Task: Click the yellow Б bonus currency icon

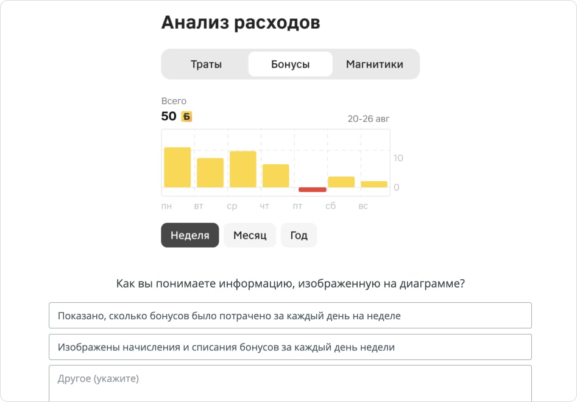Action: 185,116
